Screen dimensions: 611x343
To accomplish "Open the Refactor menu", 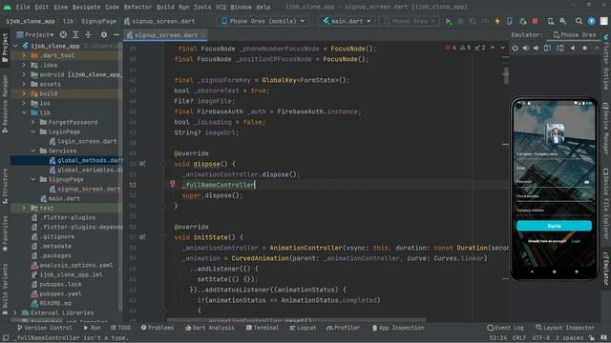I will (137, 7).
